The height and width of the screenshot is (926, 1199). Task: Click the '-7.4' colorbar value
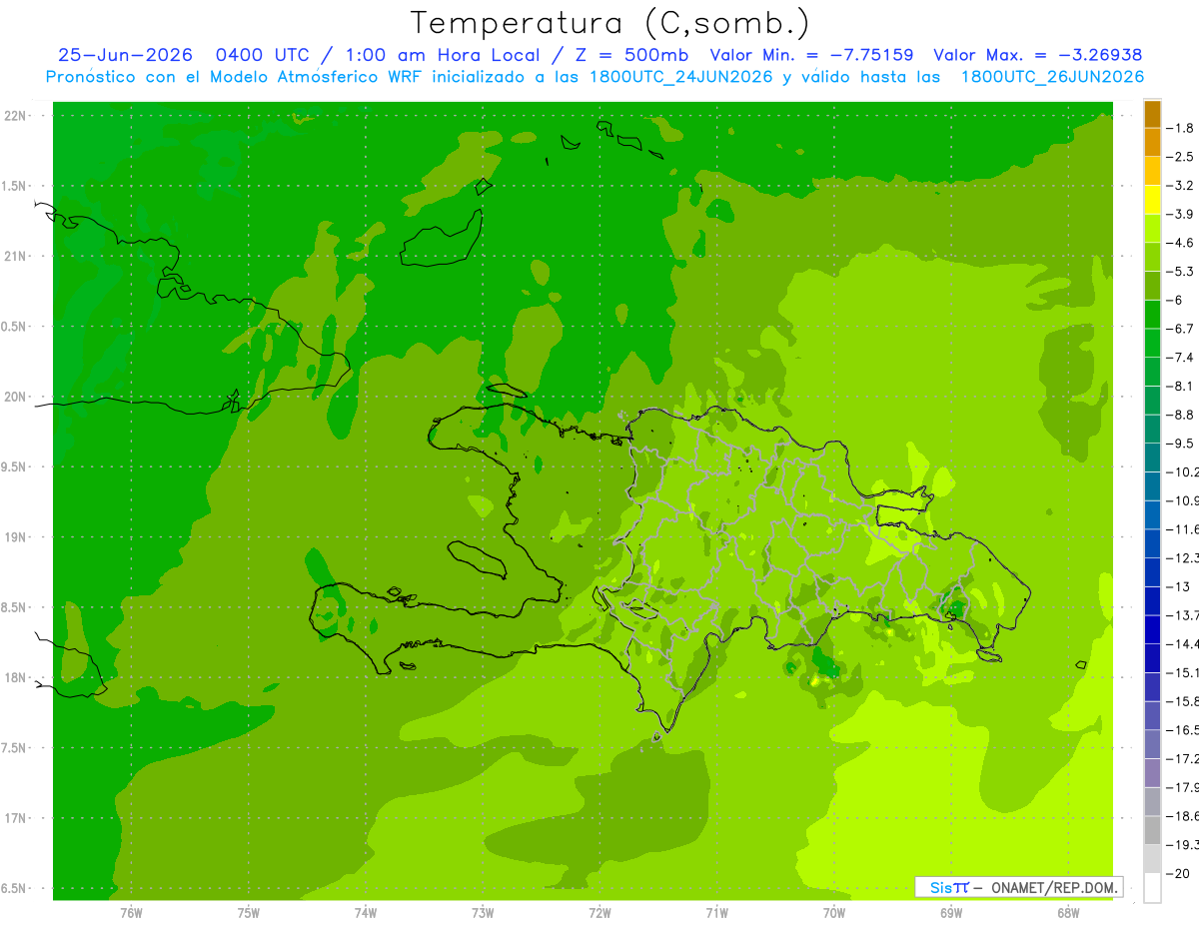pos(1181,357)
